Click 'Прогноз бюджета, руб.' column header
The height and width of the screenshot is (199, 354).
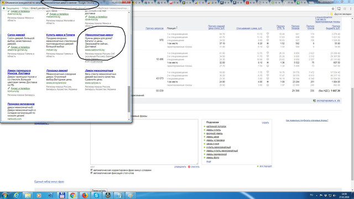[333, 27]
